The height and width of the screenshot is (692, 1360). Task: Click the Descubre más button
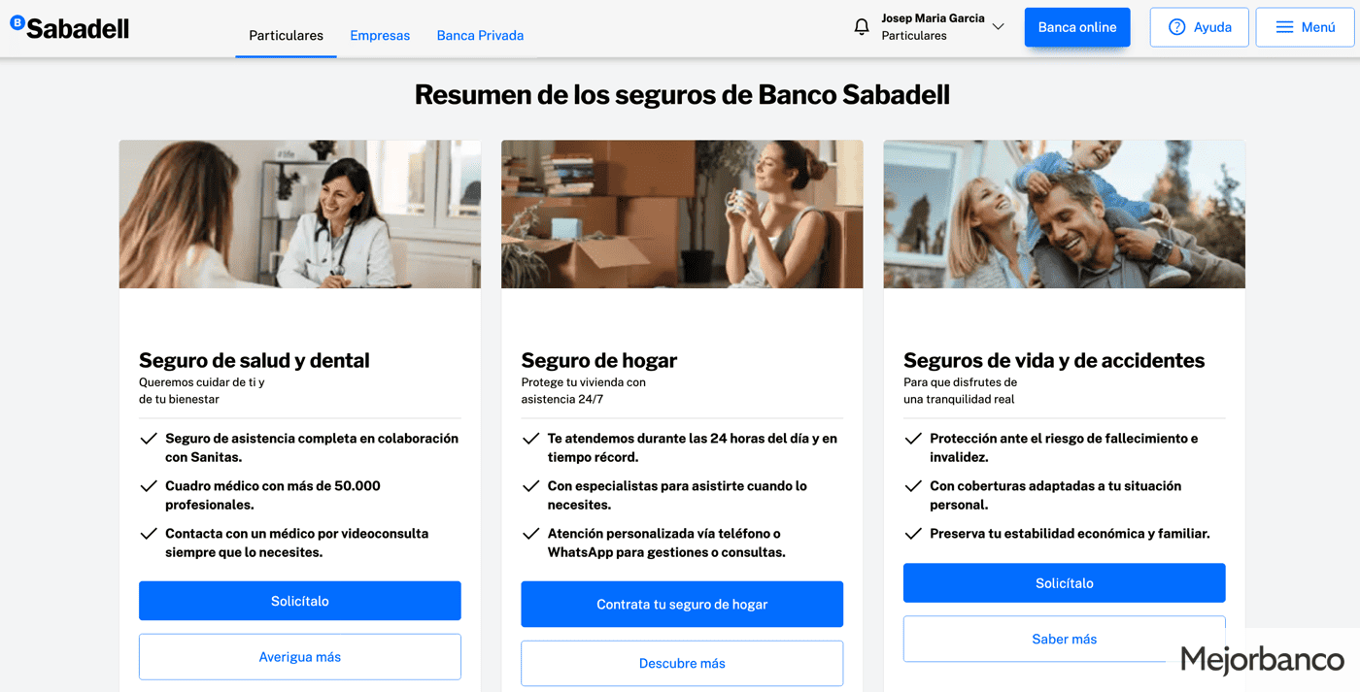pos(682,664)
